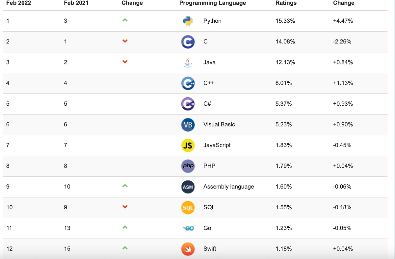The height and width of the screenshot is (259, 395).
Task: Click the yellow JavaScript JS icon
Action: coord(188,145)
